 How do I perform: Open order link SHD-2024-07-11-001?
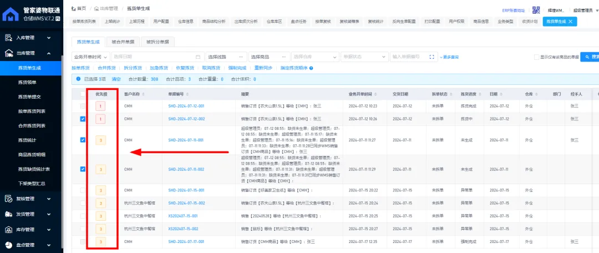coord(186,140)
